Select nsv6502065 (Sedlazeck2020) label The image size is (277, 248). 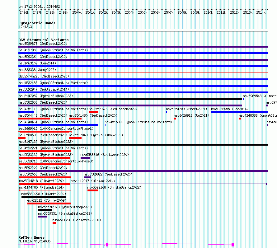coord(43,174)
